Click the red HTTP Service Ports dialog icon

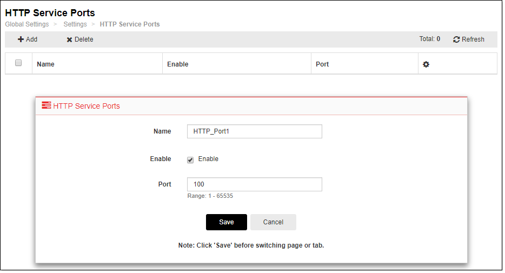(x=46, y=105)
